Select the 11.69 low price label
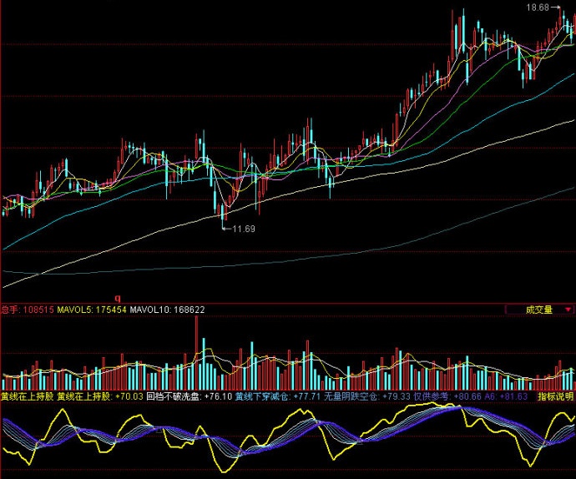 [244, 229]
